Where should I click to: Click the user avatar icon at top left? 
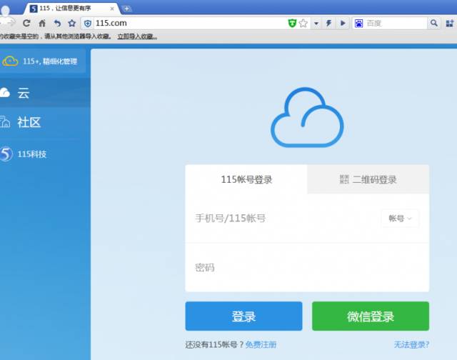click(6, 16)
